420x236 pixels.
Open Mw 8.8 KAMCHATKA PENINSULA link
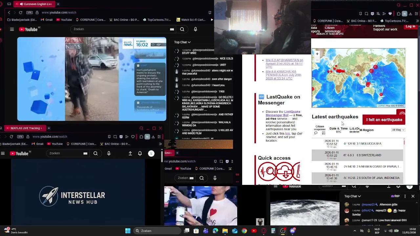coord(283,75)
